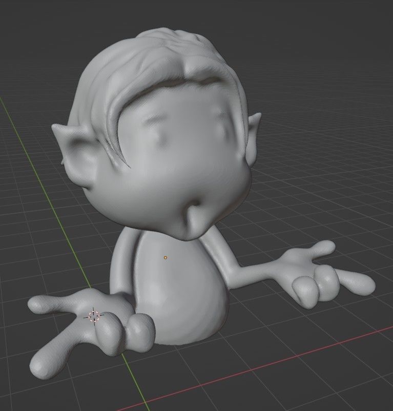Click the red-white 3D cursor crosshair
This screenshot has width=393, height=411.
tap(94, 316)
